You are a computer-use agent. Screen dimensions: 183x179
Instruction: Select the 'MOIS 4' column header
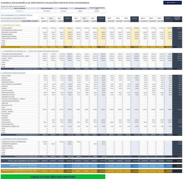tap(76, 18)
